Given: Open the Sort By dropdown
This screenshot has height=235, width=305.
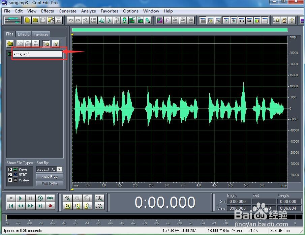Looking at the screenshot, I should coord(59,169).
